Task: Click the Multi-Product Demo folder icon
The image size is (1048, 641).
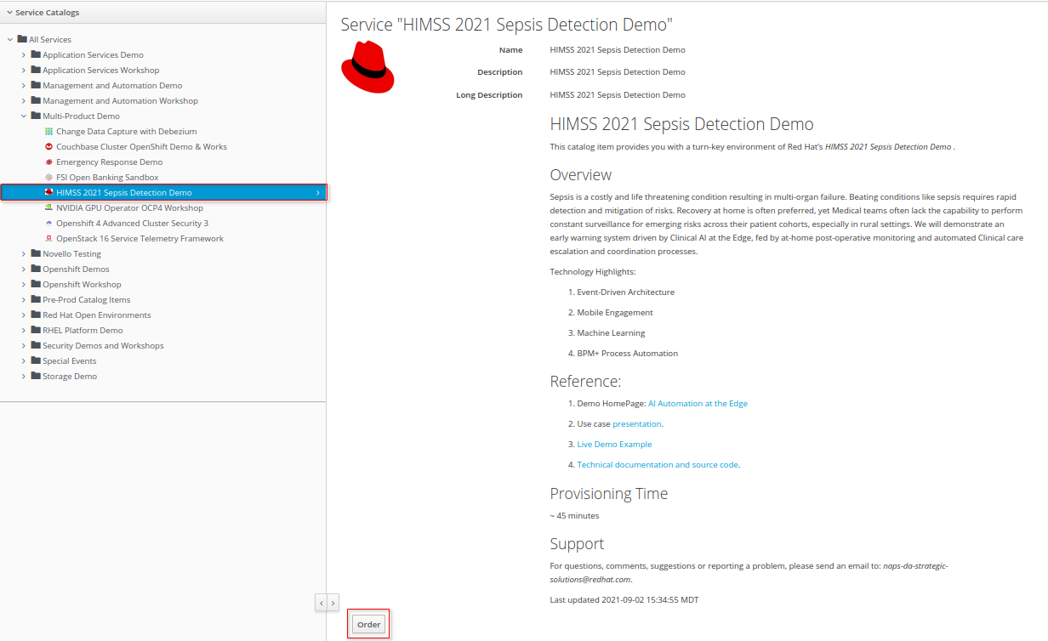Action: 36,116
